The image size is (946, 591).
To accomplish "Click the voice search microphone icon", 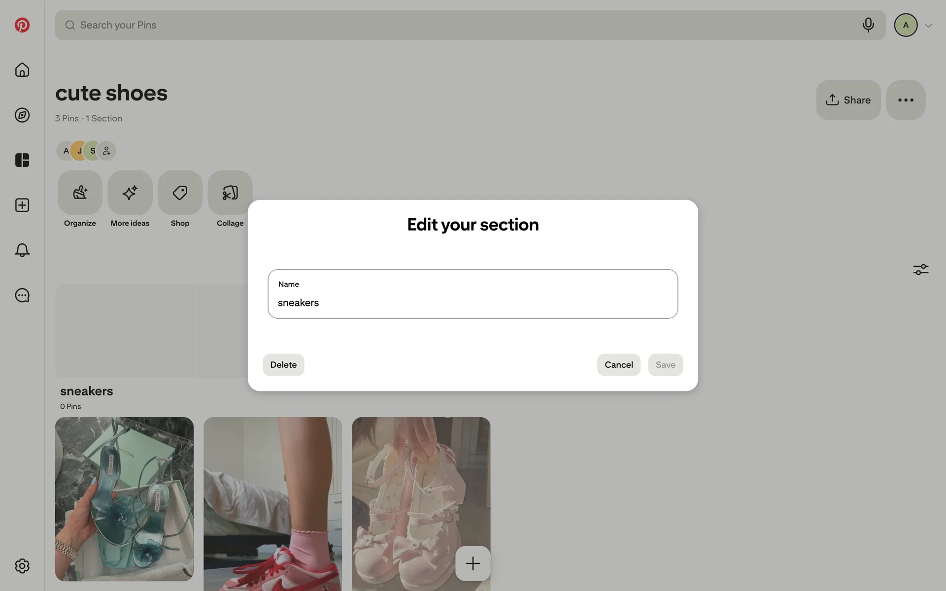I will pyautogui.click(x=868, y=25).
